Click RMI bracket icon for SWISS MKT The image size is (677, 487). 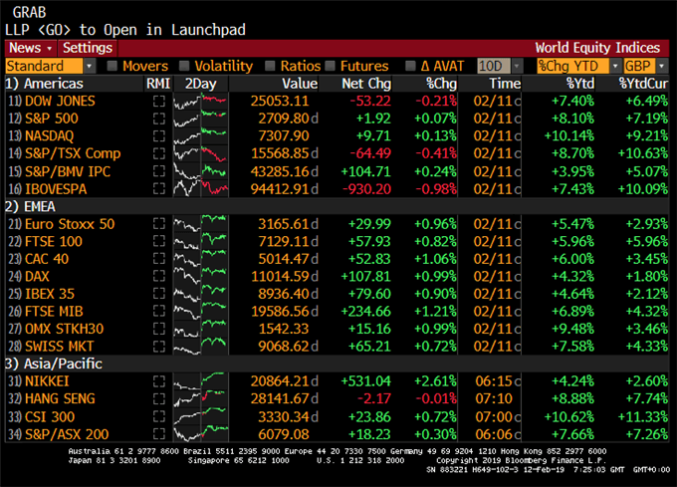coord(159,347)
